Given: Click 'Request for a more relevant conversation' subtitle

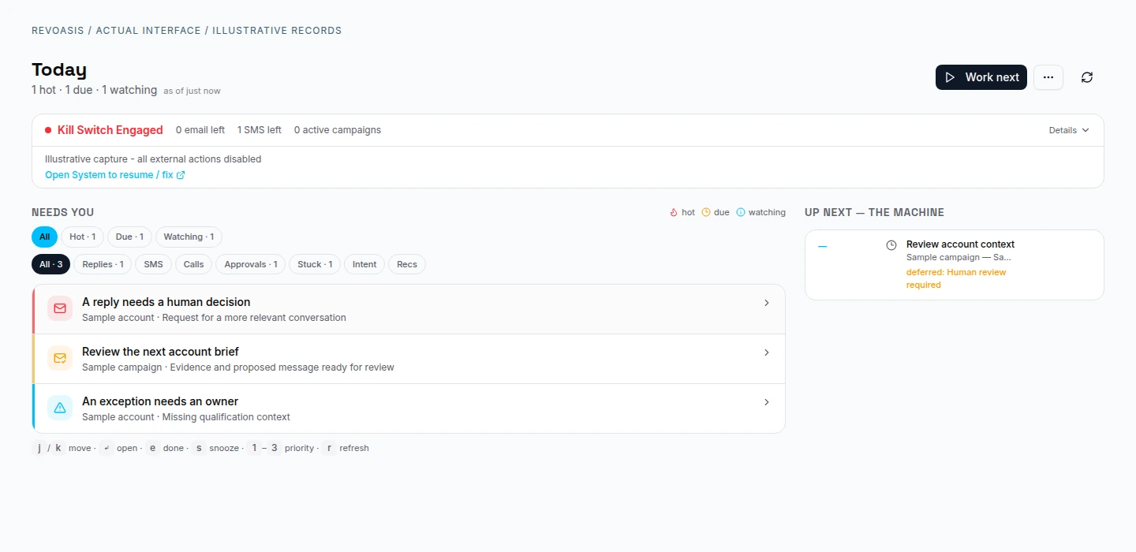Looking at the screenshot, I should 253,318.
